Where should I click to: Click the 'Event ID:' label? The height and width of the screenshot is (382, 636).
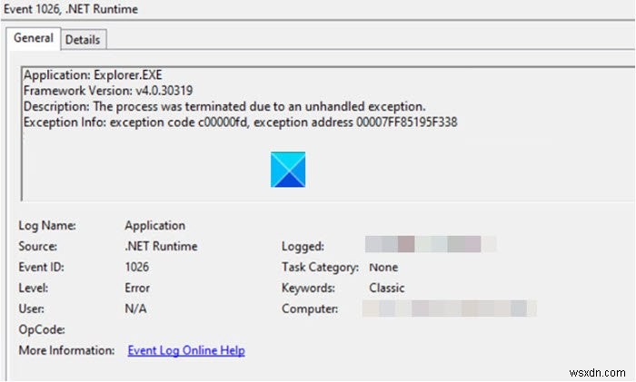point(42,268)
